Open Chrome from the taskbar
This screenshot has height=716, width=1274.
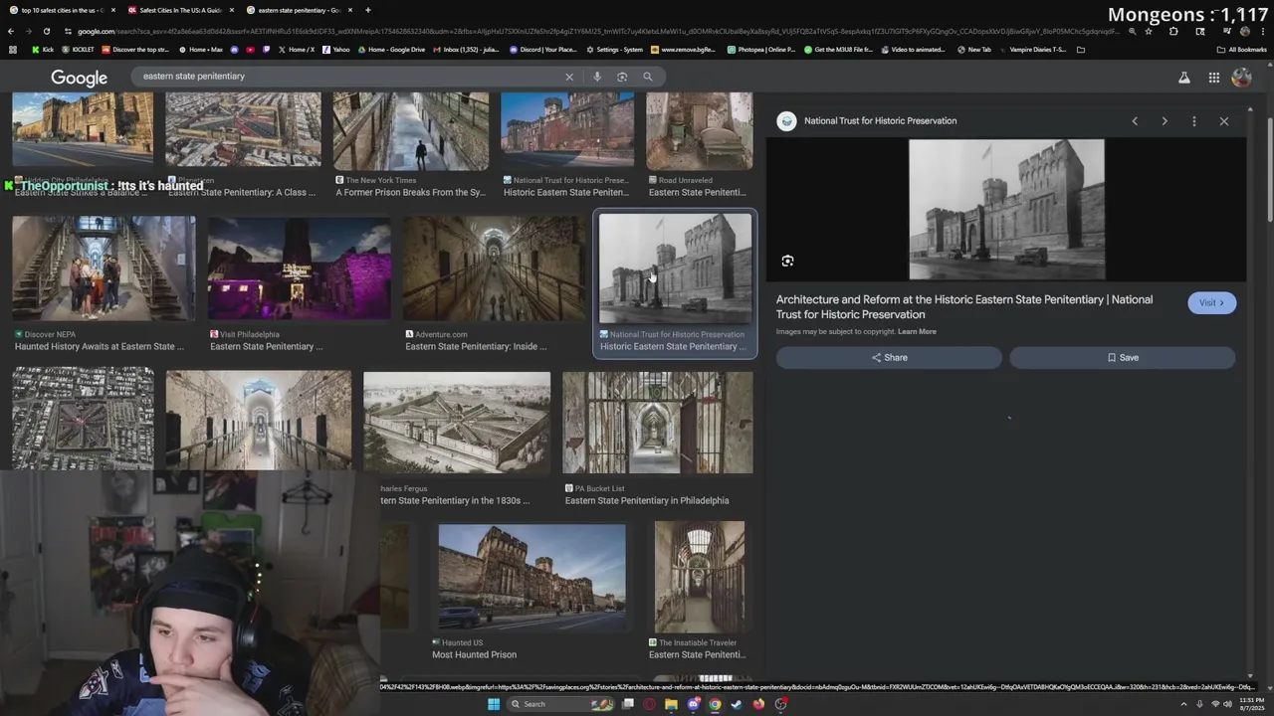(x=715, y=704)
